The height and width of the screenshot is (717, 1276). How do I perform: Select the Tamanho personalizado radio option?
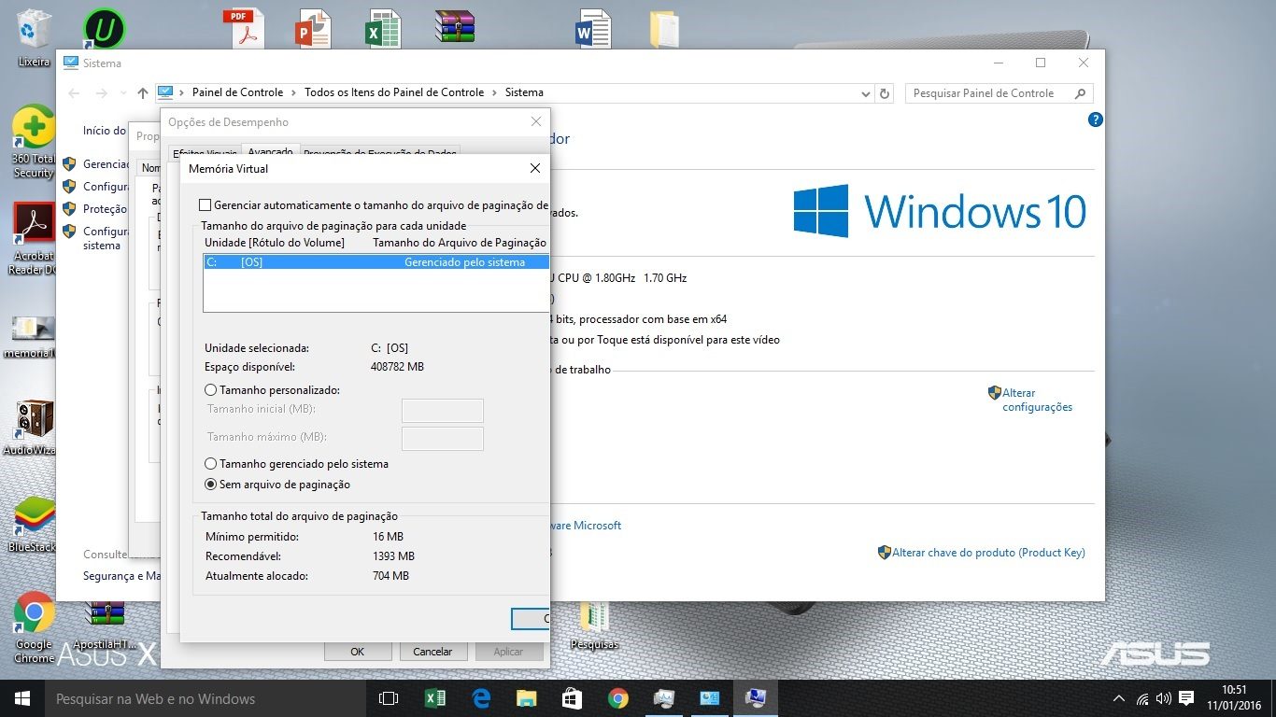211,390
